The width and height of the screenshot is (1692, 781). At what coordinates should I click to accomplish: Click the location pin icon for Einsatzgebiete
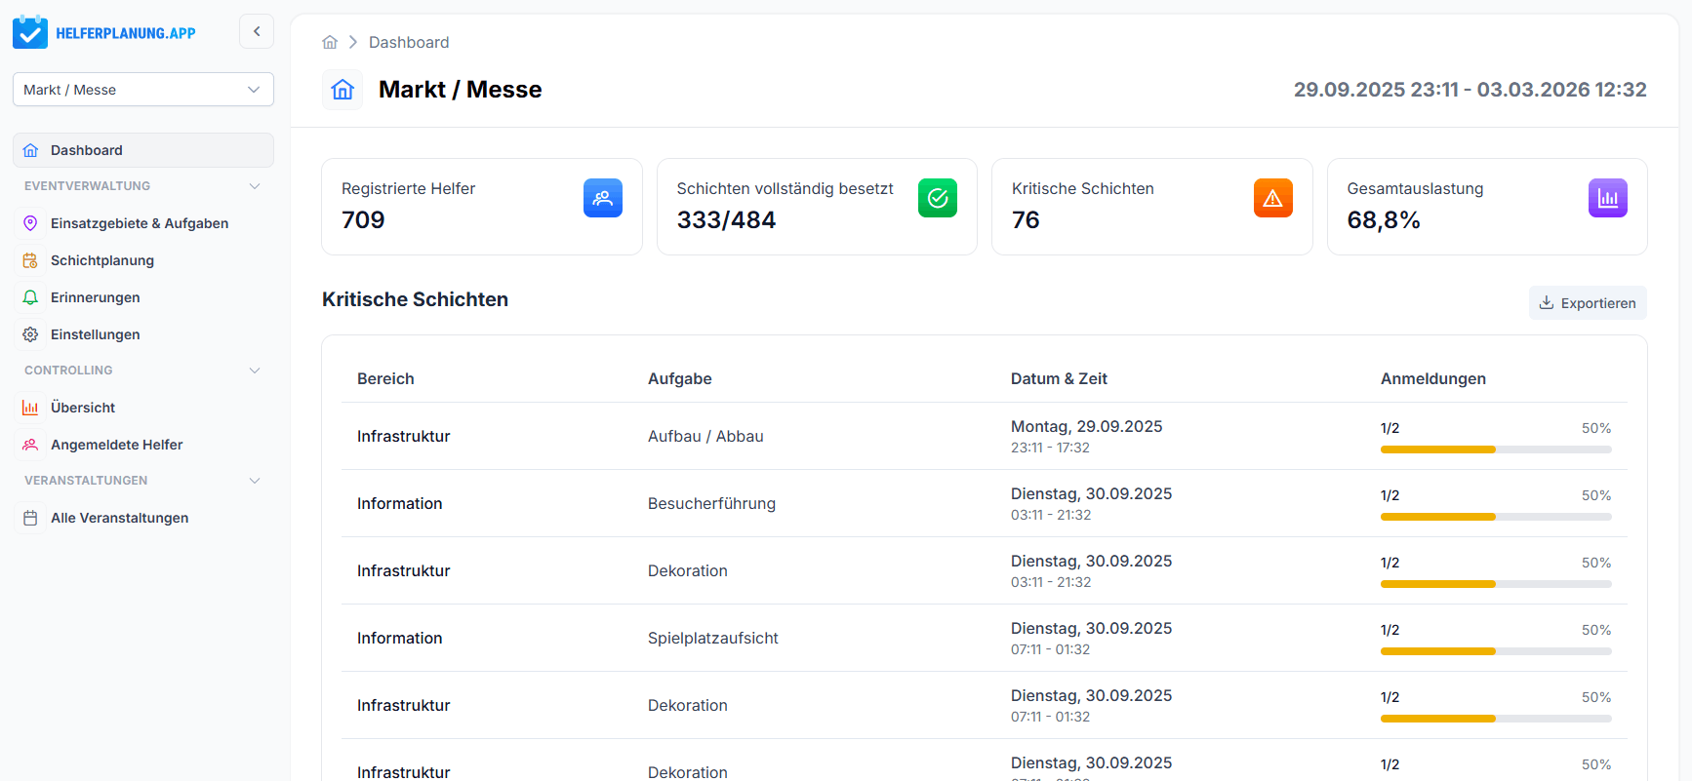[30, 223]
